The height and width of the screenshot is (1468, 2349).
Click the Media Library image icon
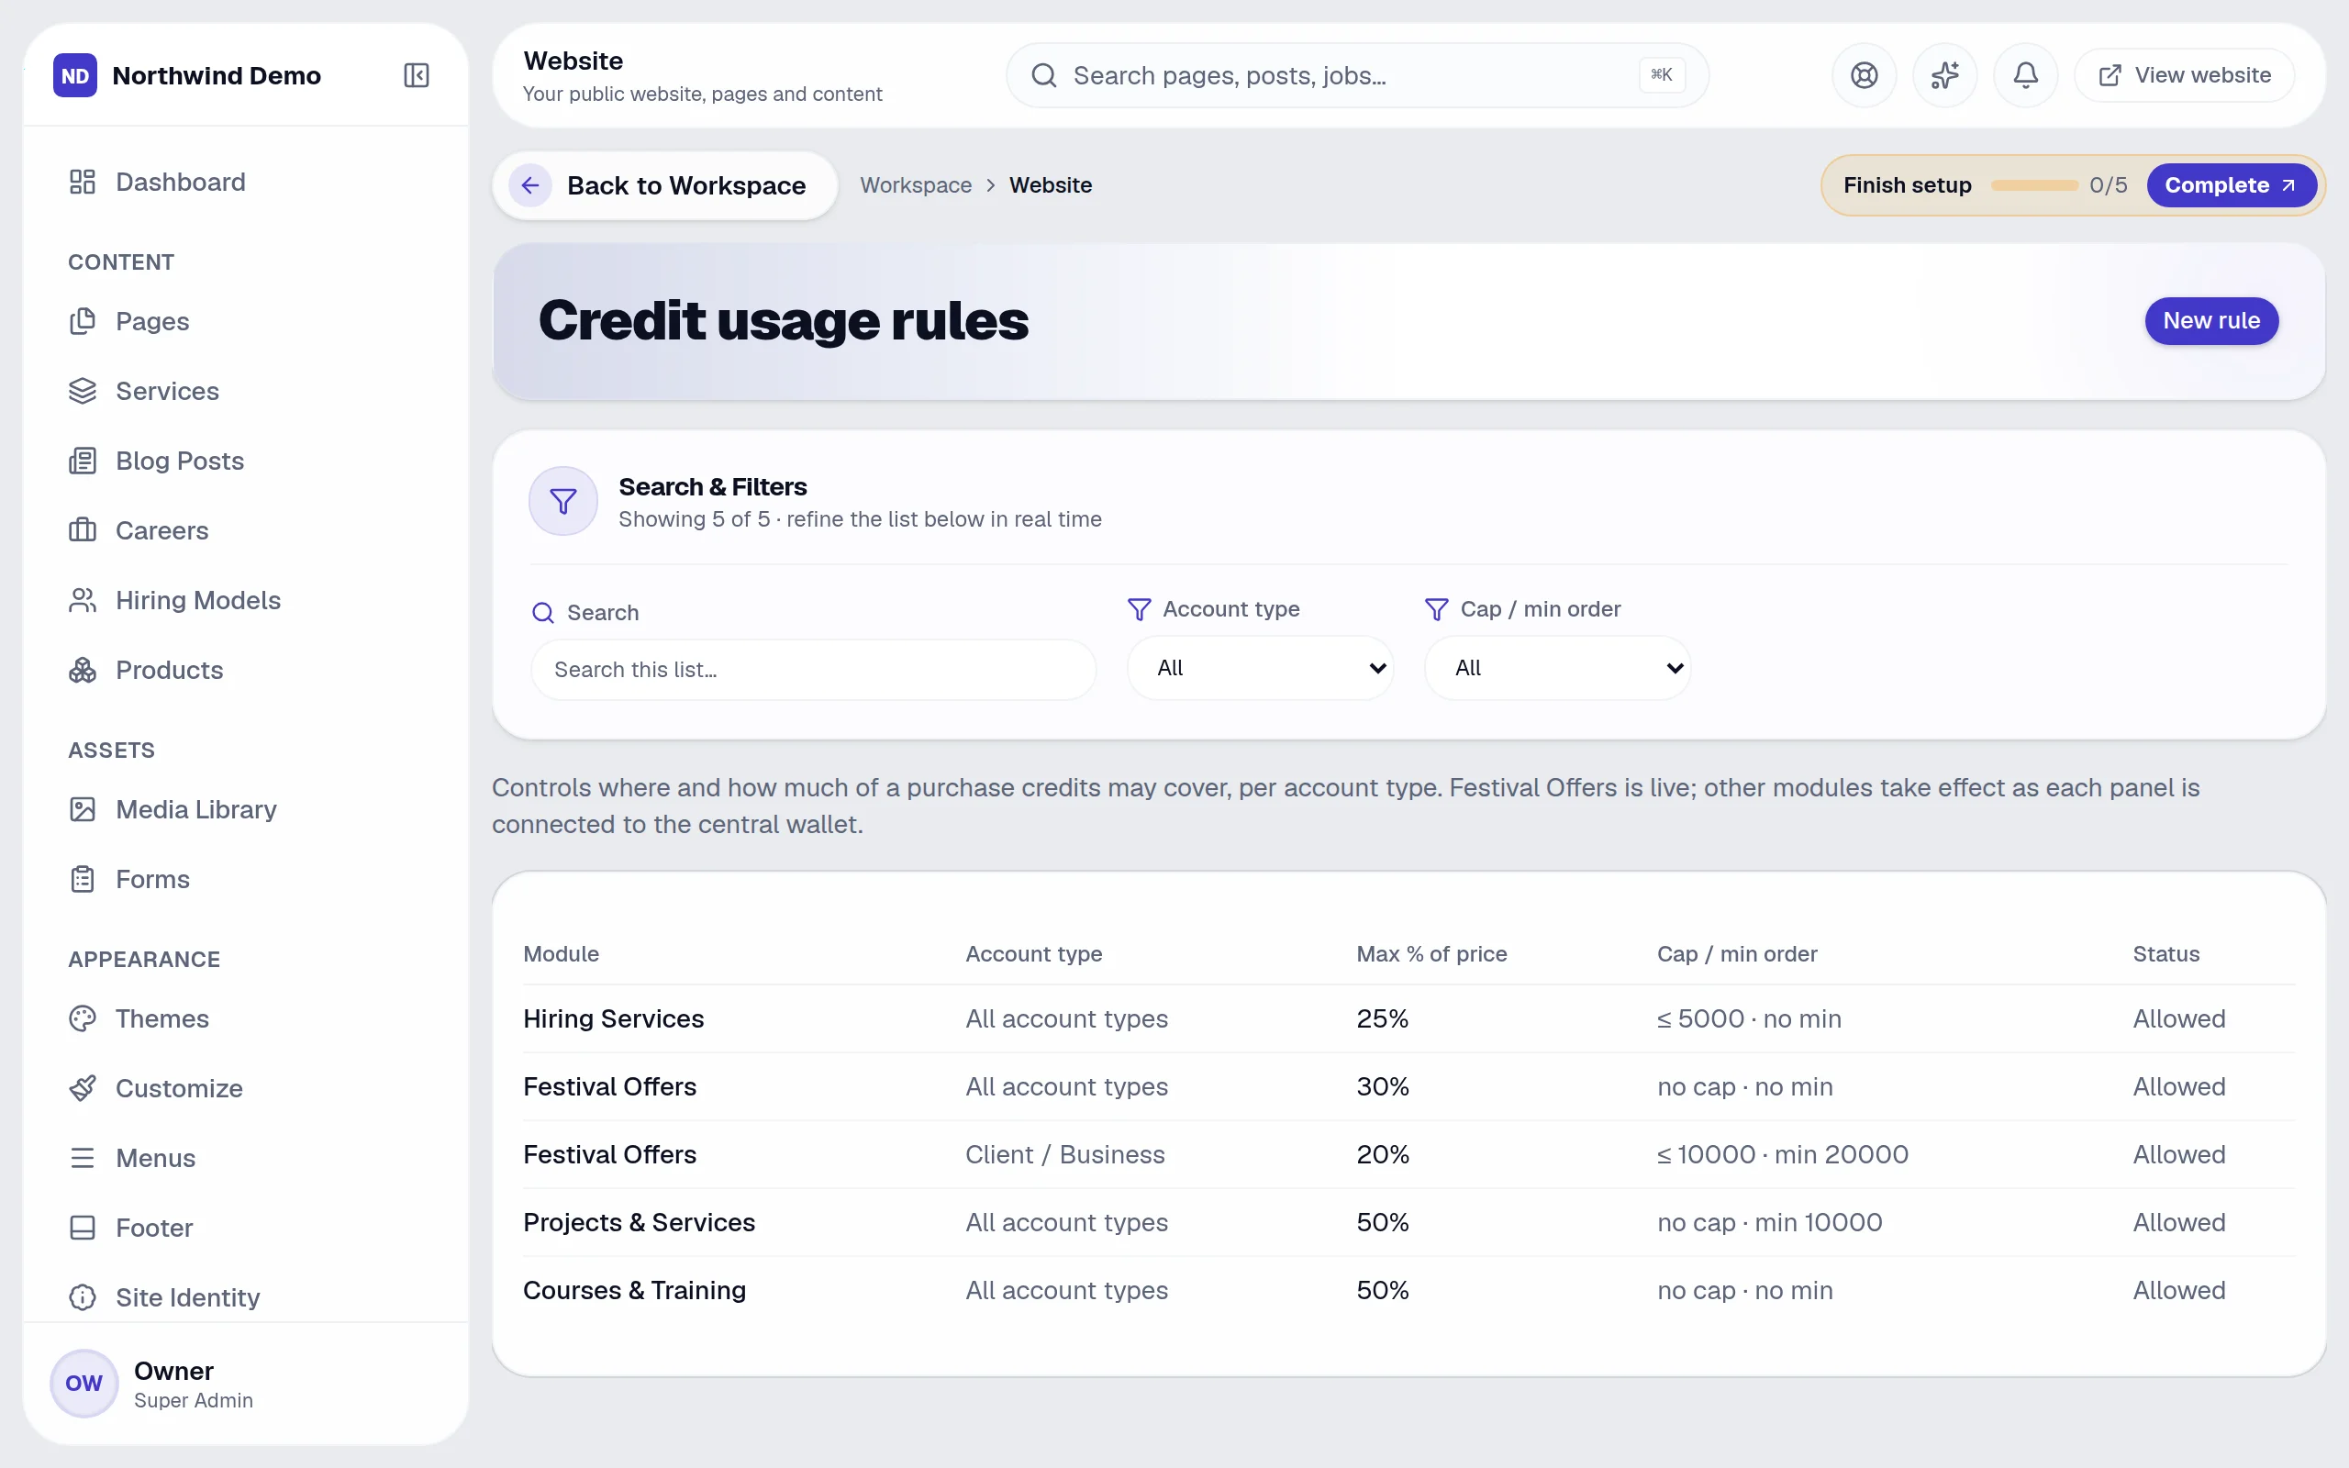pos(83,810)
